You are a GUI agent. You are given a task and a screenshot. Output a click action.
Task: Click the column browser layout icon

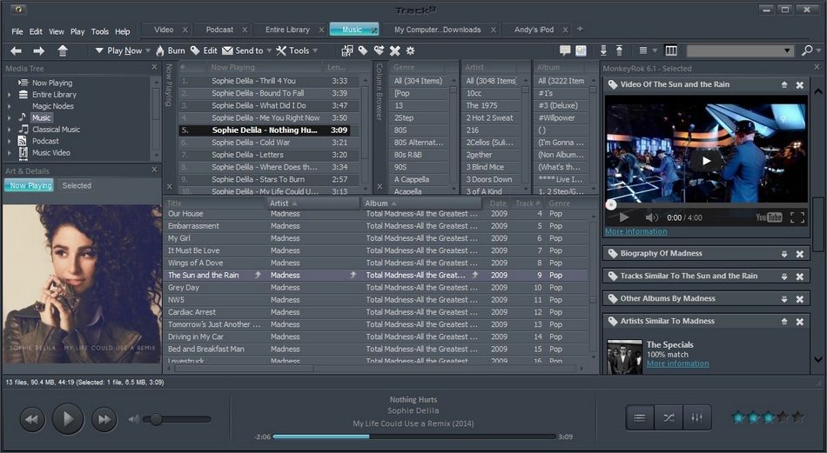point(671,50)
